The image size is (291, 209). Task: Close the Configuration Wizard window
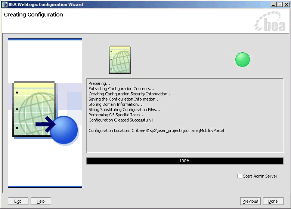287,4
